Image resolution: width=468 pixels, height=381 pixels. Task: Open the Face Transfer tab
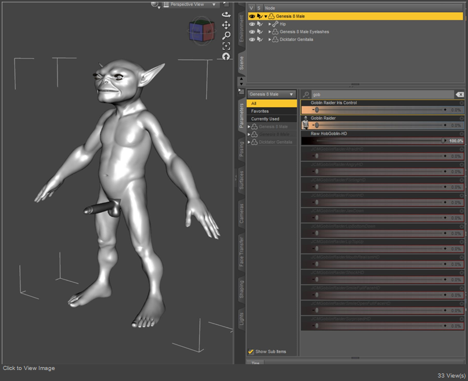tap(241, 252)
